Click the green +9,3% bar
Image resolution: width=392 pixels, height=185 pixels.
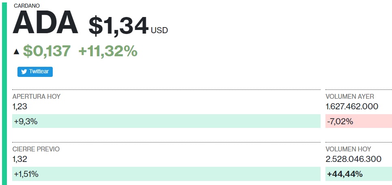point(166,121)
